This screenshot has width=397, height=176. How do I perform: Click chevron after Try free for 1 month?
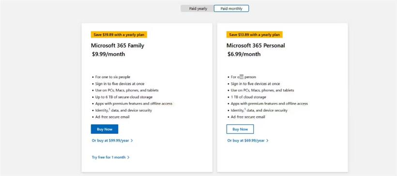click(128, 157)
